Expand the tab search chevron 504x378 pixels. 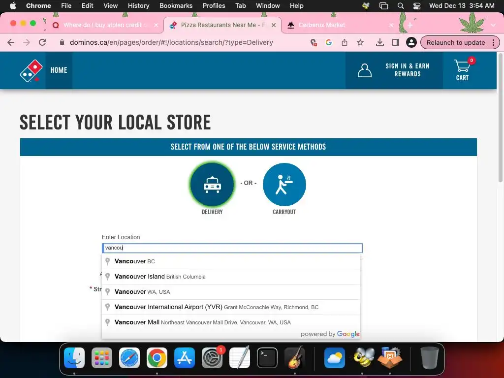coord(493,25)
